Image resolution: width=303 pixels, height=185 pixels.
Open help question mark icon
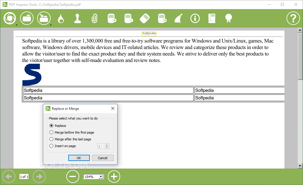(293, 18)
